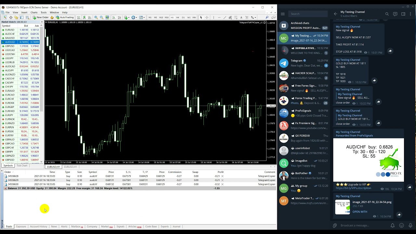Switch chart timeframe to H4
416x234 pixels.
click(177, 18)
